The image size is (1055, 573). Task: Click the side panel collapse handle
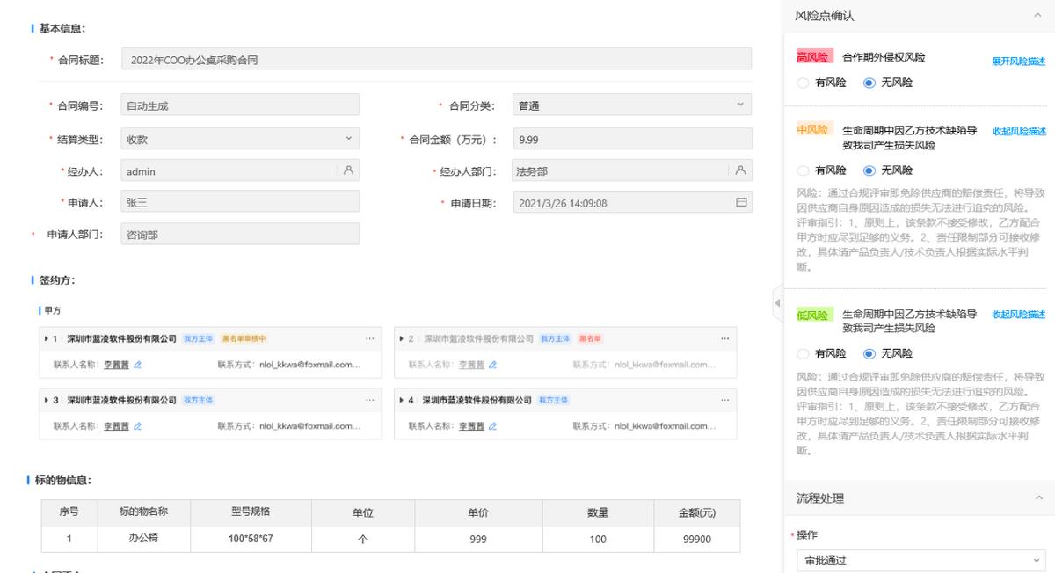[777, 303]
